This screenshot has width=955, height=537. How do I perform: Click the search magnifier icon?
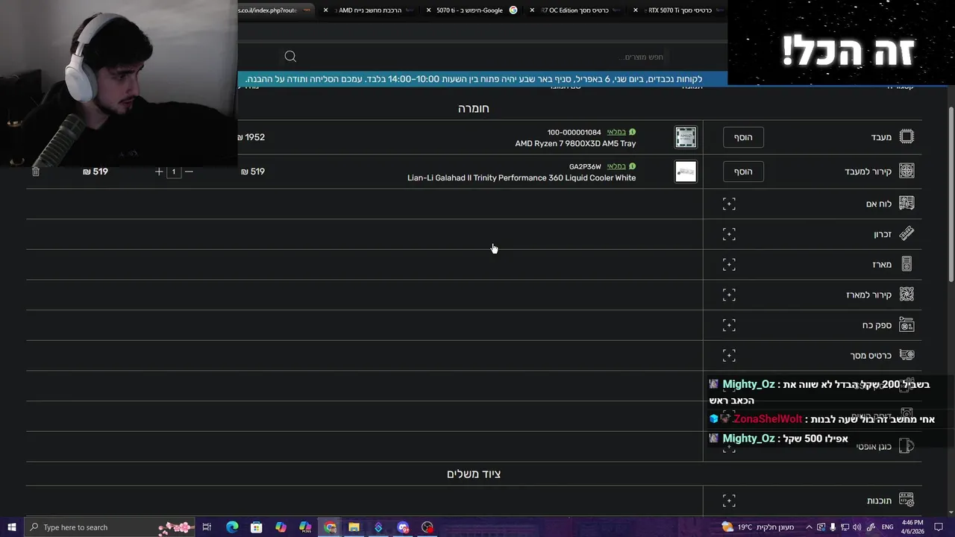290,57
